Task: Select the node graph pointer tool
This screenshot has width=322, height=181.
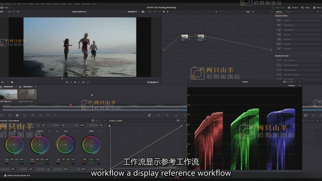Action: click(x=164, y=12)
